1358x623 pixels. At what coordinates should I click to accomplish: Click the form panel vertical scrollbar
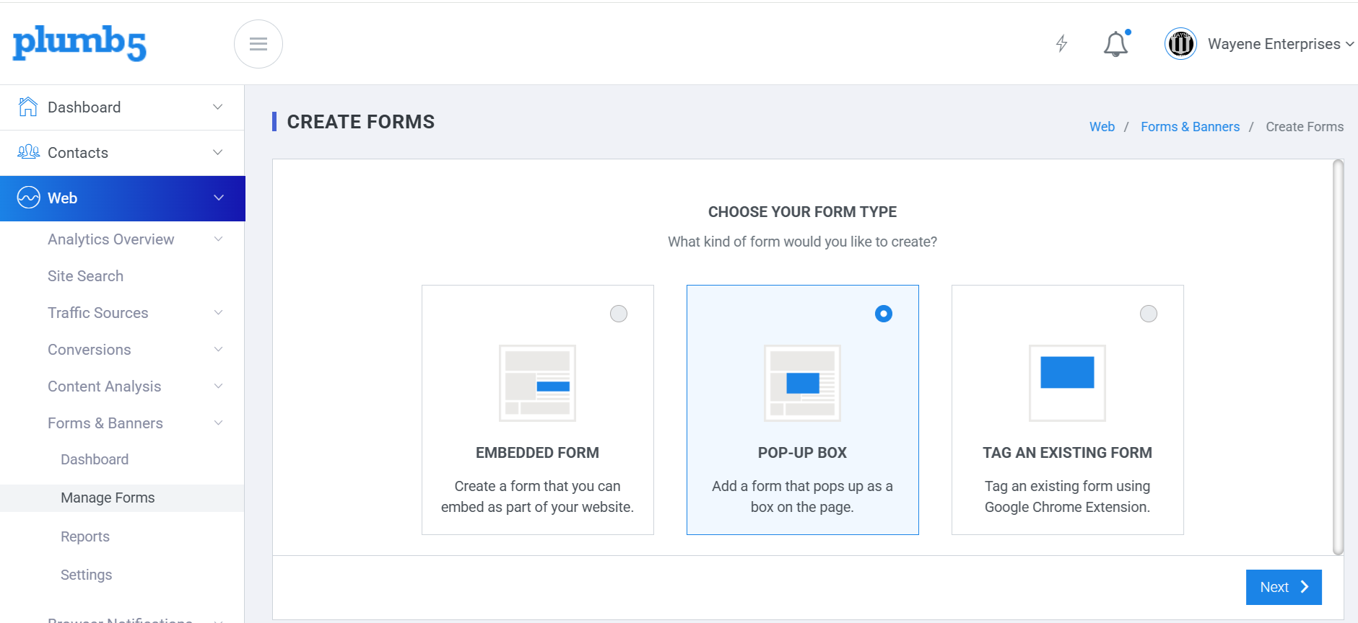(x=1338, y=357)
